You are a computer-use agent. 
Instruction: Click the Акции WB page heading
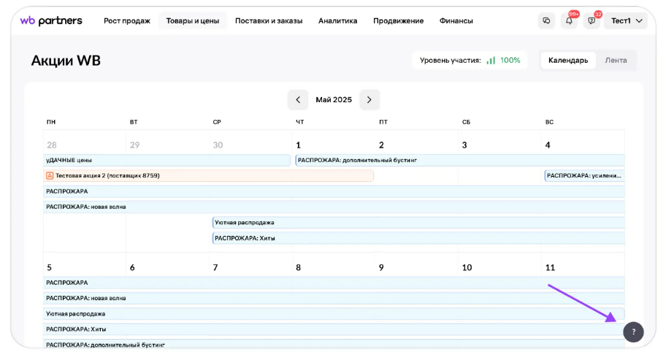coord(66,61)
